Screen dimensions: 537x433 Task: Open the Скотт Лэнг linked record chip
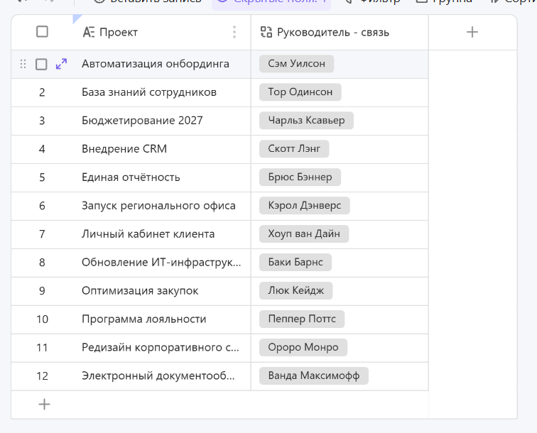click(x=294, y=149)
